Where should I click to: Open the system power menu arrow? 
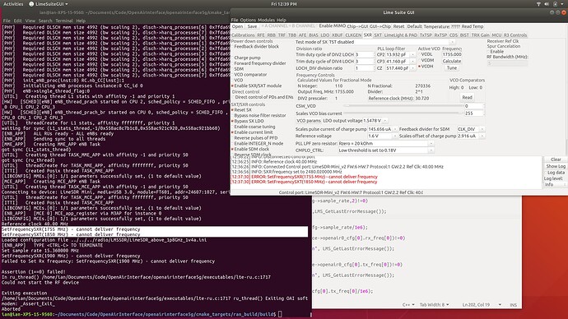tap(563, 4)
